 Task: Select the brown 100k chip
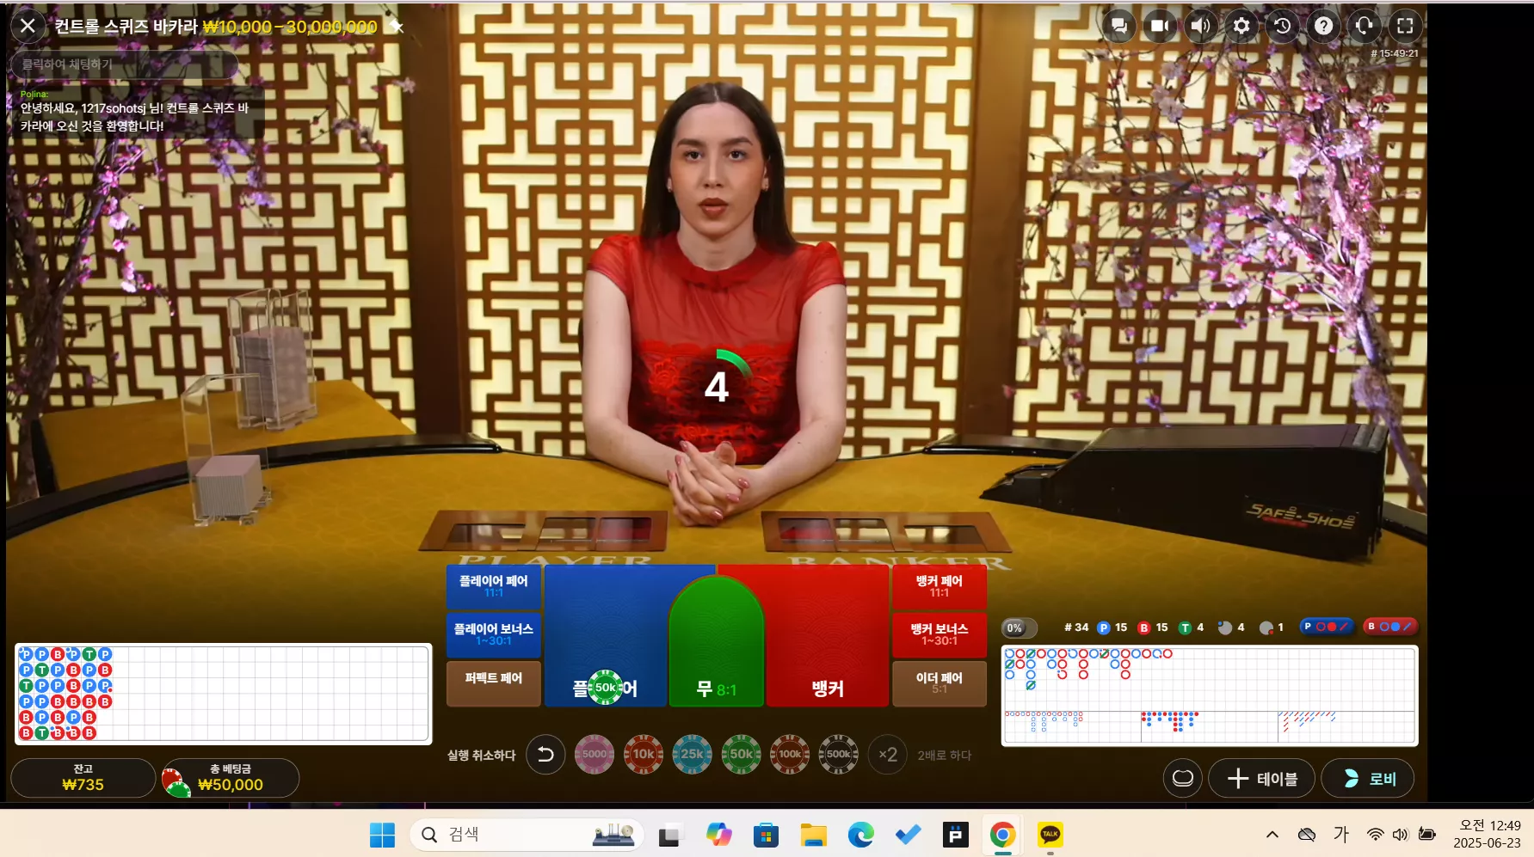click(x=790, y=755)
